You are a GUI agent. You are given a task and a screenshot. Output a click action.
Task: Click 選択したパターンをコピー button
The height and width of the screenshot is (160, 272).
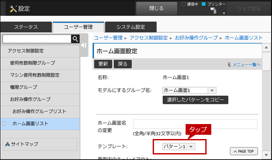pos(195,100)
